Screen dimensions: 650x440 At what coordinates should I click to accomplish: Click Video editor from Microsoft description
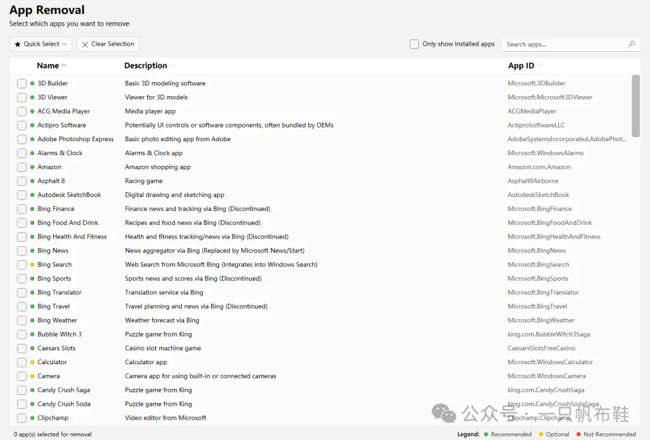click(x=166, y=418)
